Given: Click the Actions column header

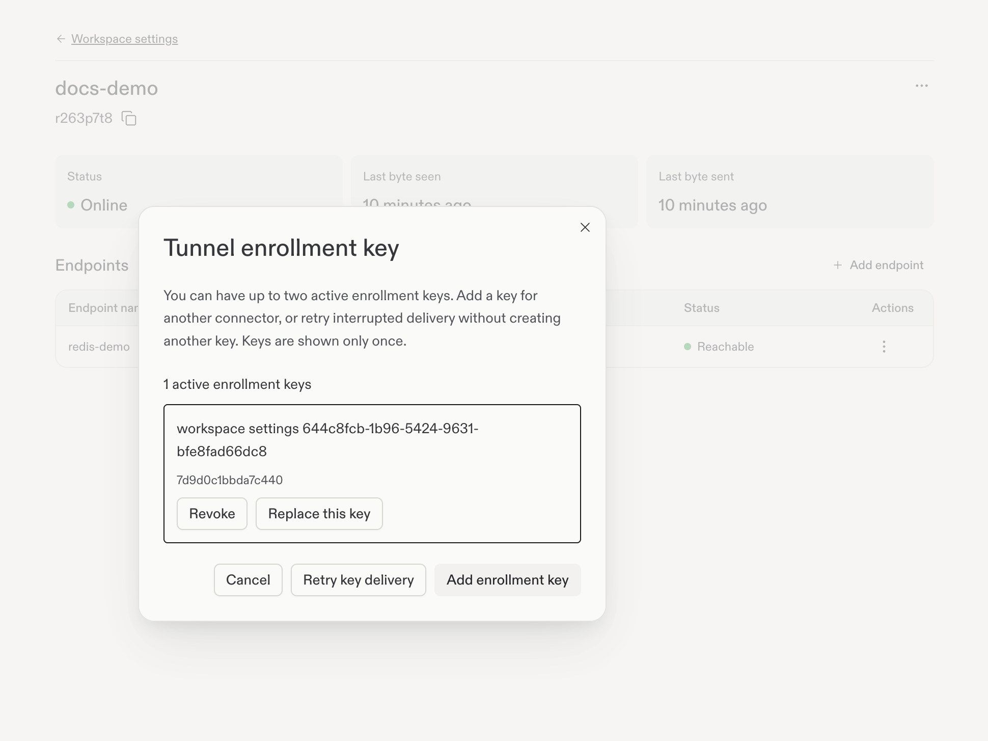Looking at the screenshot, I should tap(892, 308).
